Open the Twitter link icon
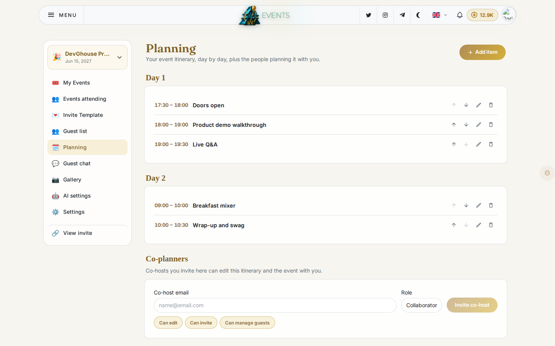The height and width of the screenshot is (346, 555). click(368, 15)
